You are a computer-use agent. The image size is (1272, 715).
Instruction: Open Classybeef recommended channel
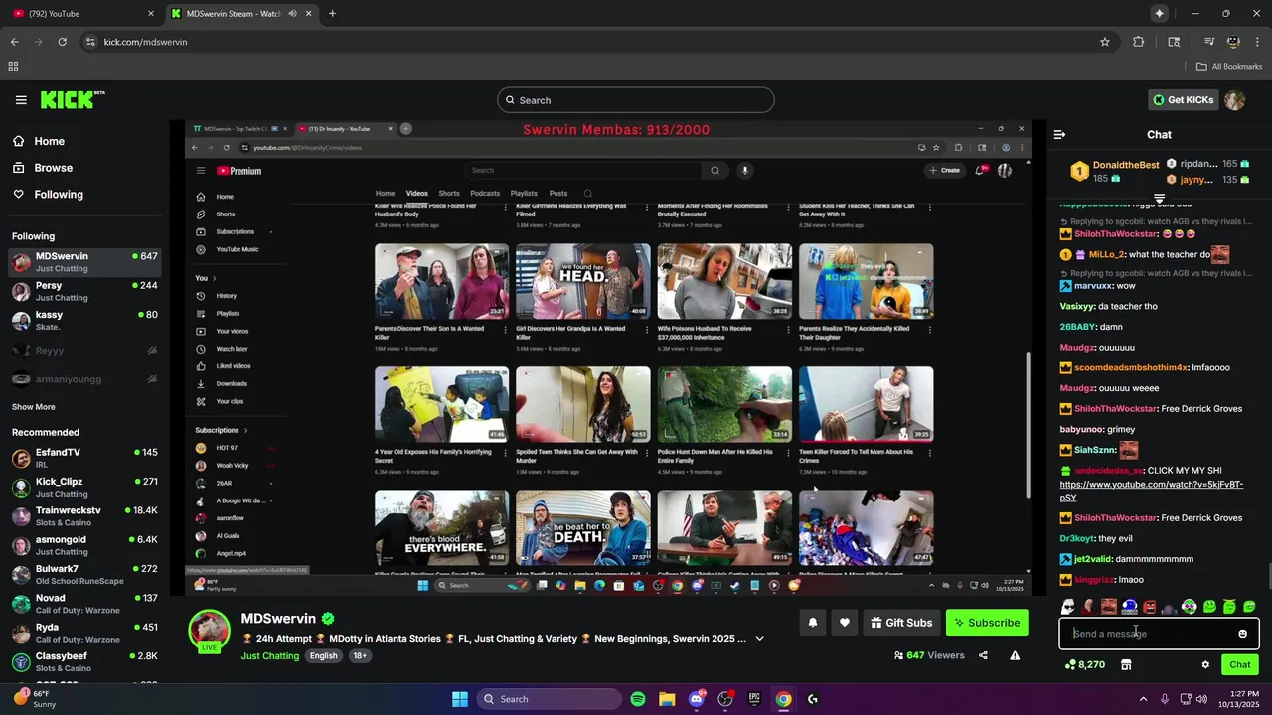coord(84,662)
